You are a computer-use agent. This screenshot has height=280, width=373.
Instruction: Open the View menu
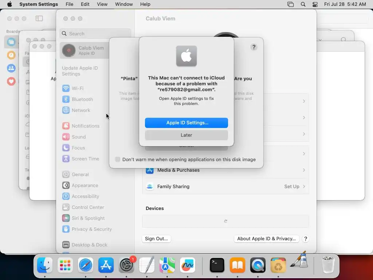102,4
